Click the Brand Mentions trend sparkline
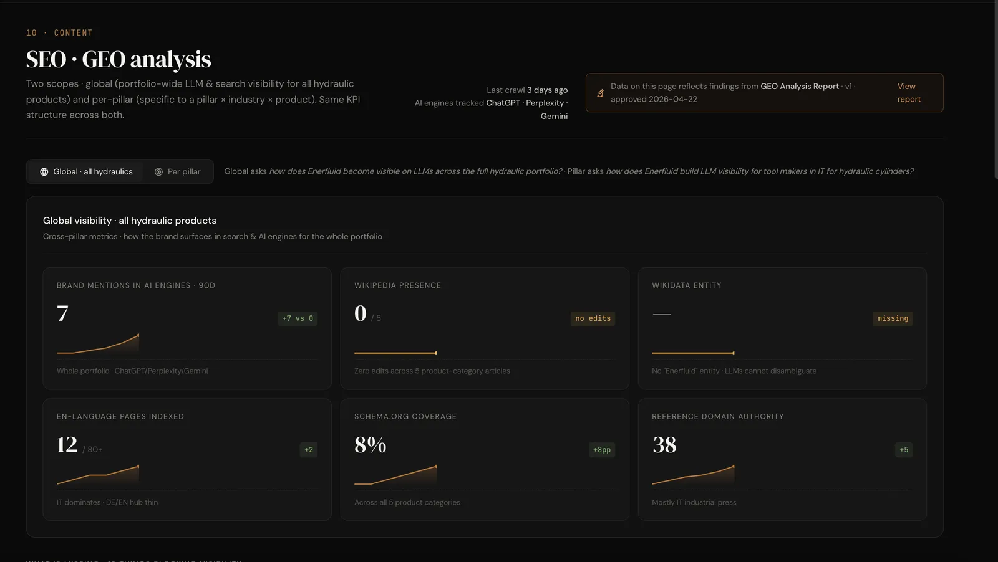This screenshot has height=562, width=998. pos(98,344)
